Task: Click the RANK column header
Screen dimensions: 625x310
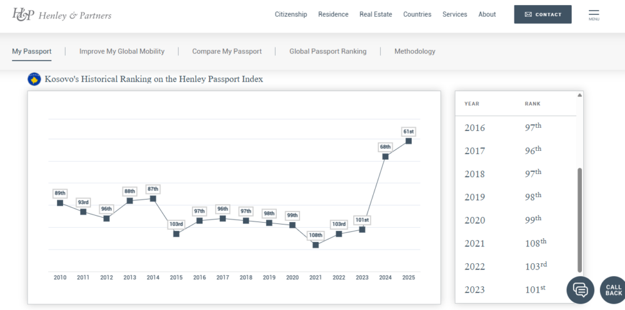Action: (532, 104)
